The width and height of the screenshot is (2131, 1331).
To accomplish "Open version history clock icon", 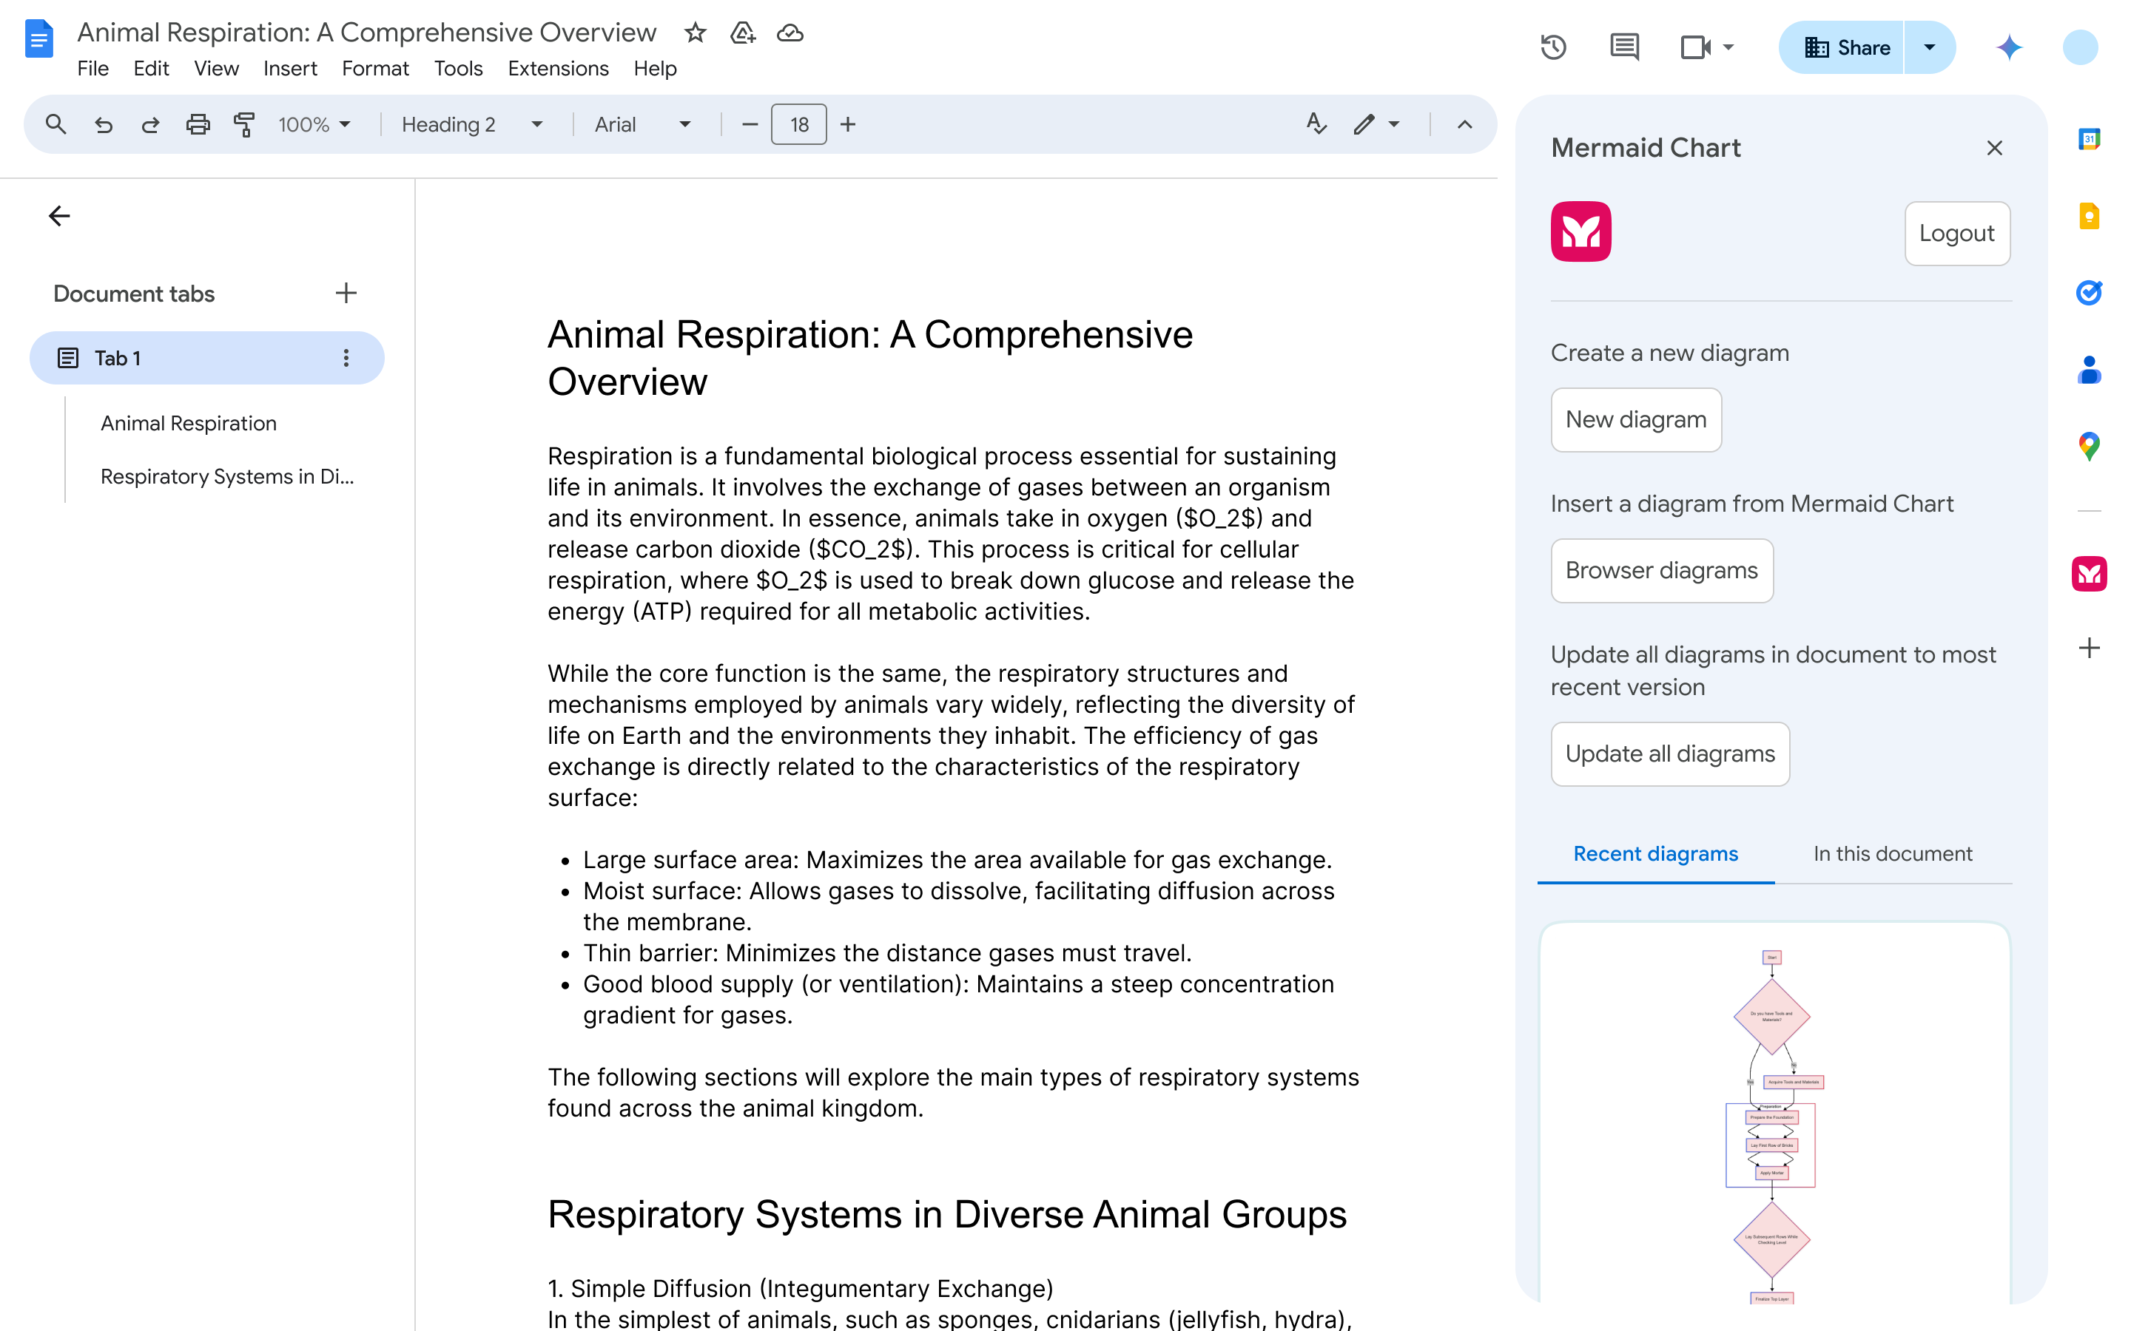I will click(1553, 47).
